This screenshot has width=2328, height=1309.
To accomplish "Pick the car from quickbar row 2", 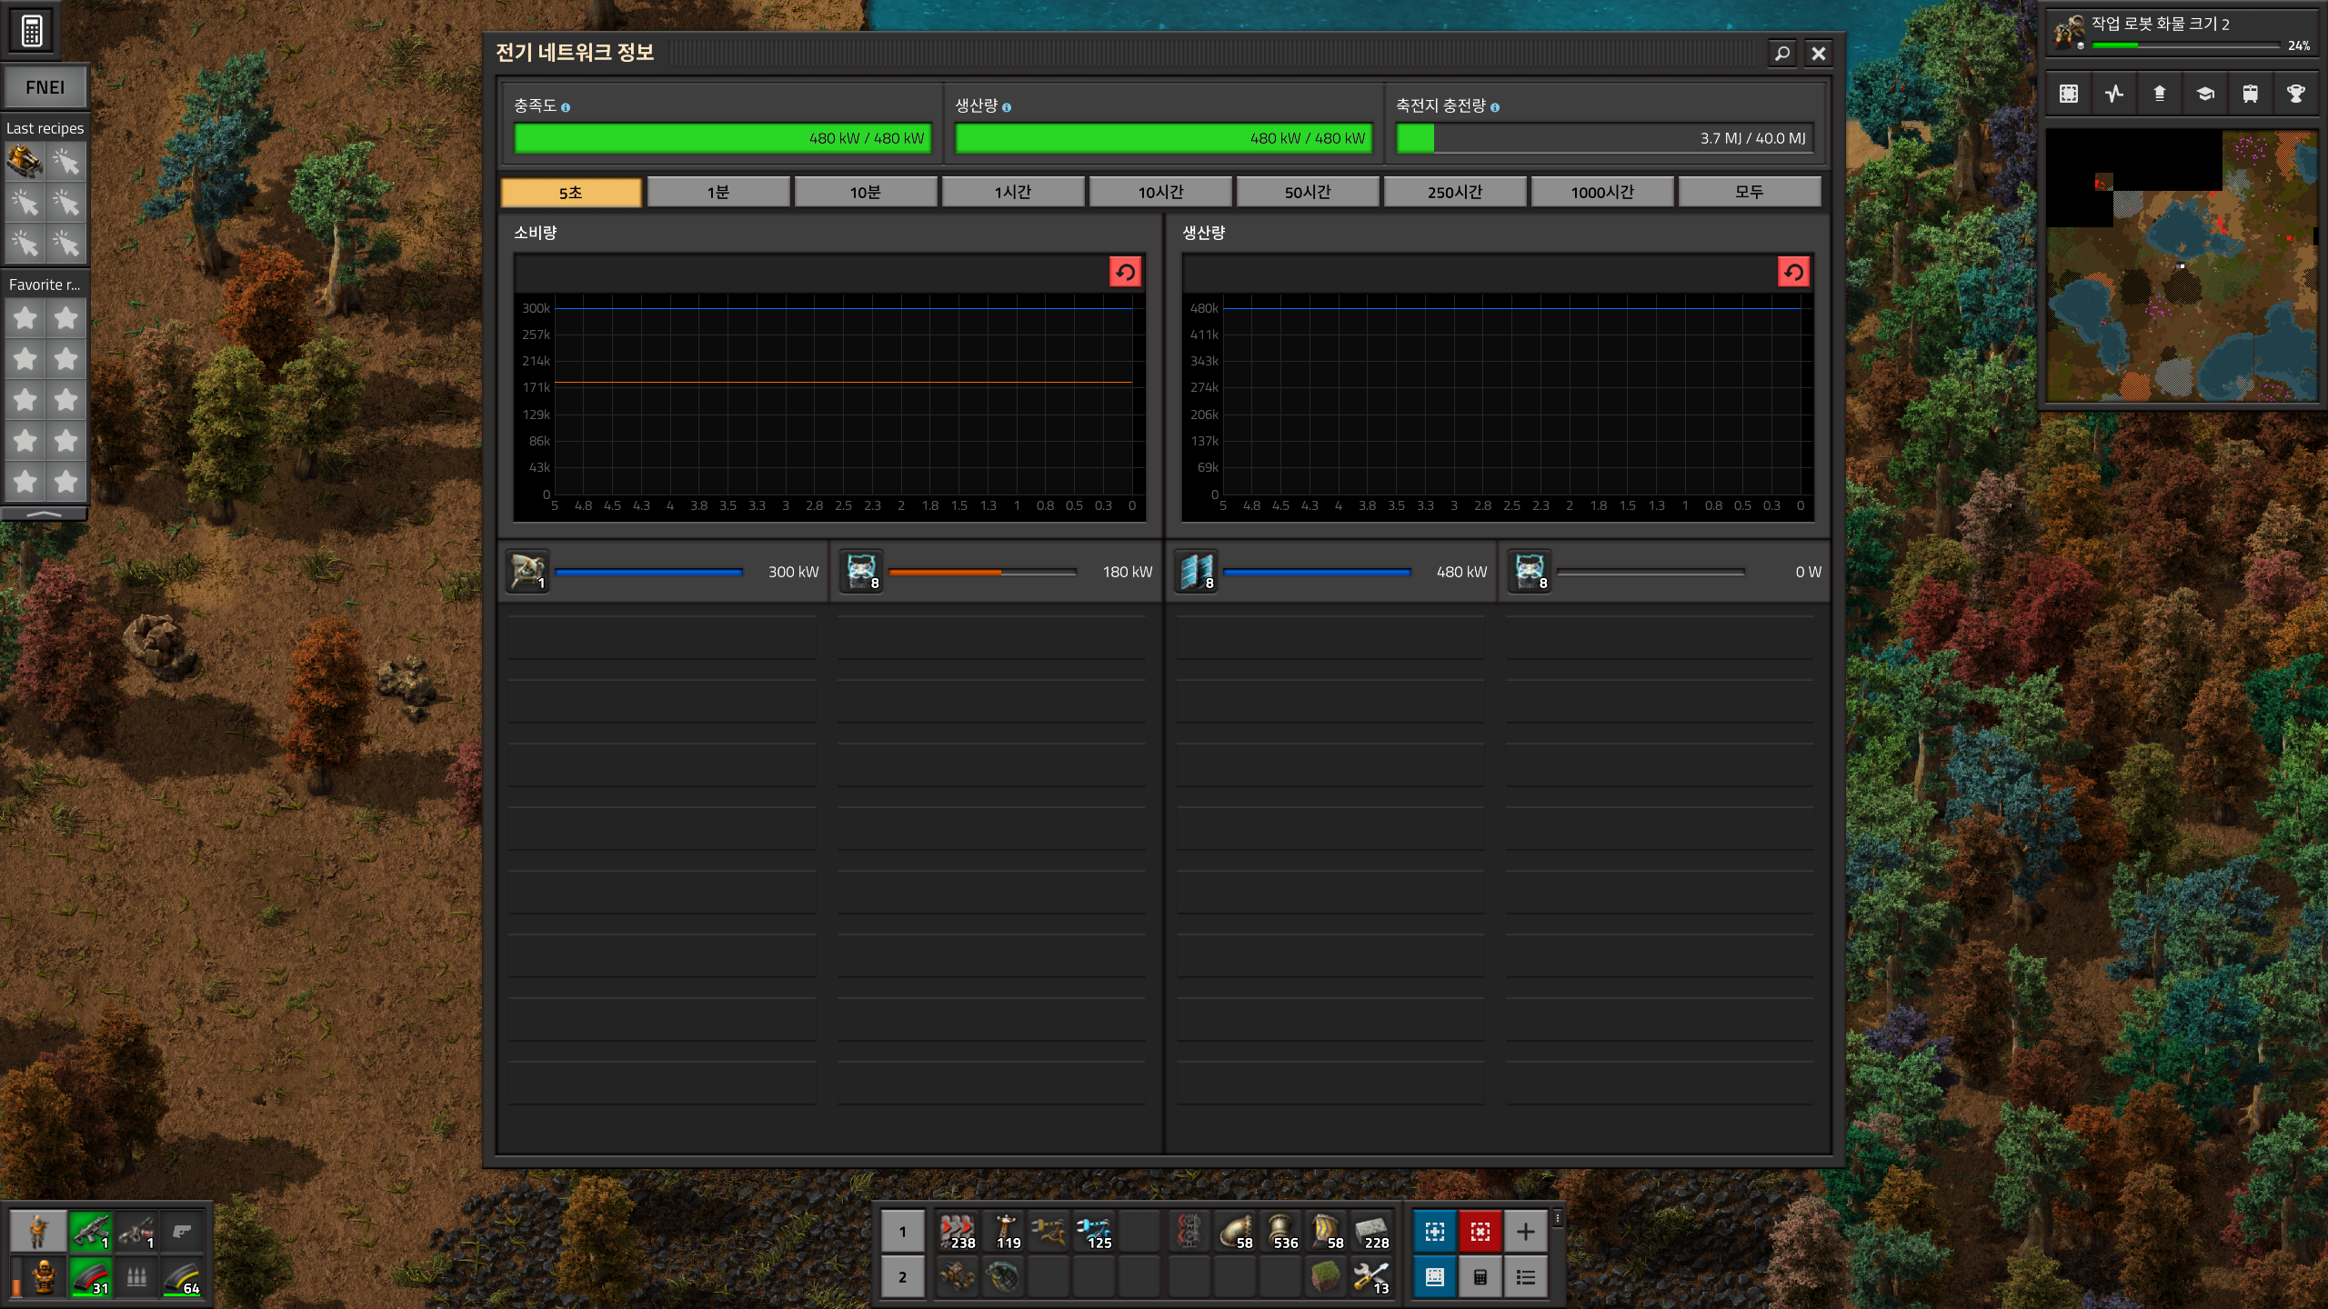I will [x=958, y=1277].
